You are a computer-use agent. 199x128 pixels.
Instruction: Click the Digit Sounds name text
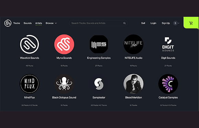168,58
